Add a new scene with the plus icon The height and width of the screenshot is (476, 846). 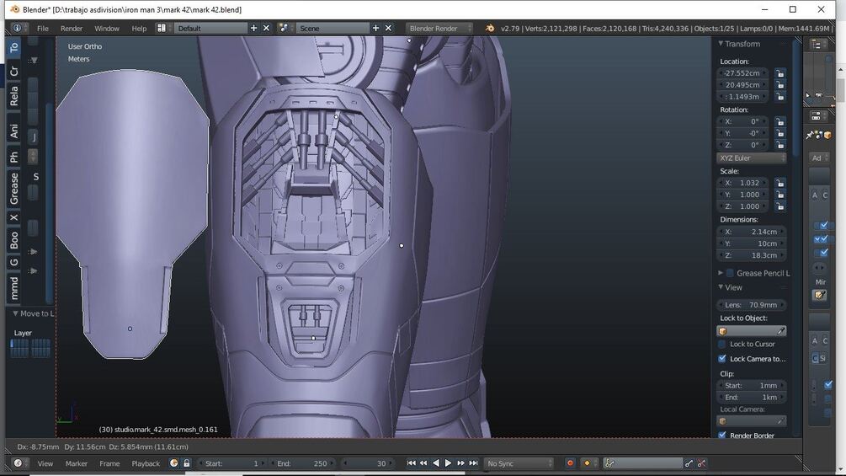375,28
